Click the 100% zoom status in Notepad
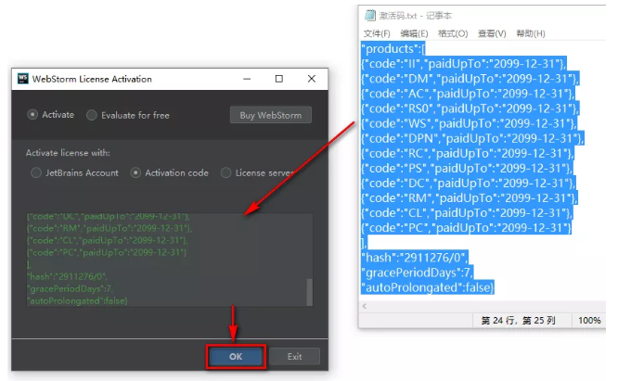Image resolution: width=618 pixels, height=381 pixels. pyautogui.click(x=589, y=321)
